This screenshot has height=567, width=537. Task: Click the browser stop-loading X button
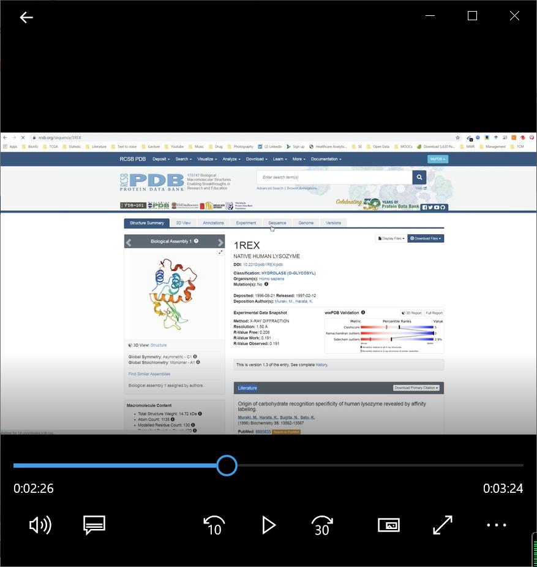point(23,138)
